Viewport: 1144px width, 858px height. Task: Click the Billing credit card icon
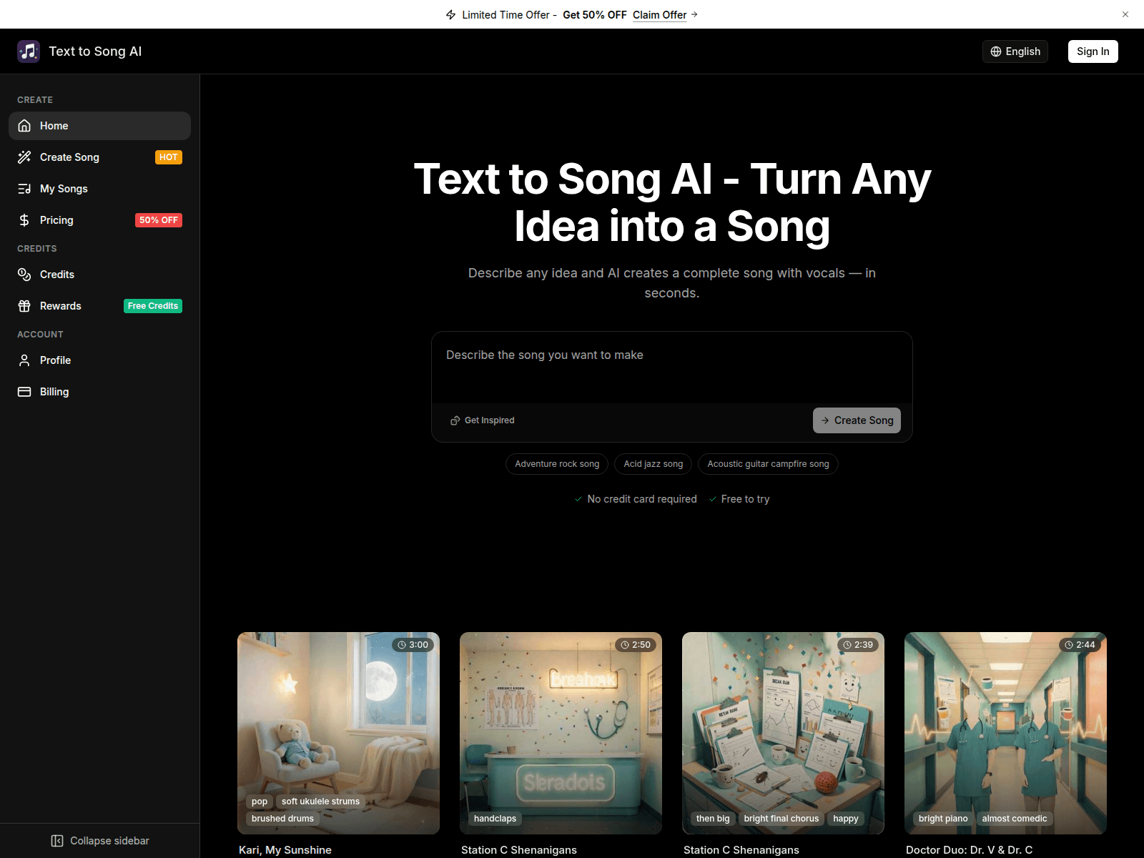click(24, 392)
